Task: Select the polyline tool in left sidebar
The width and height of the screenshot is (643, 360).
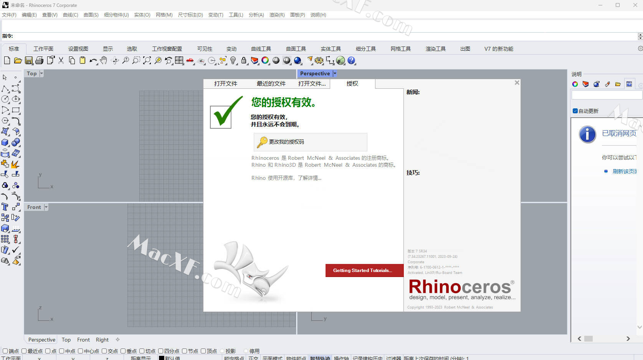Action: [x=5, y=89]
